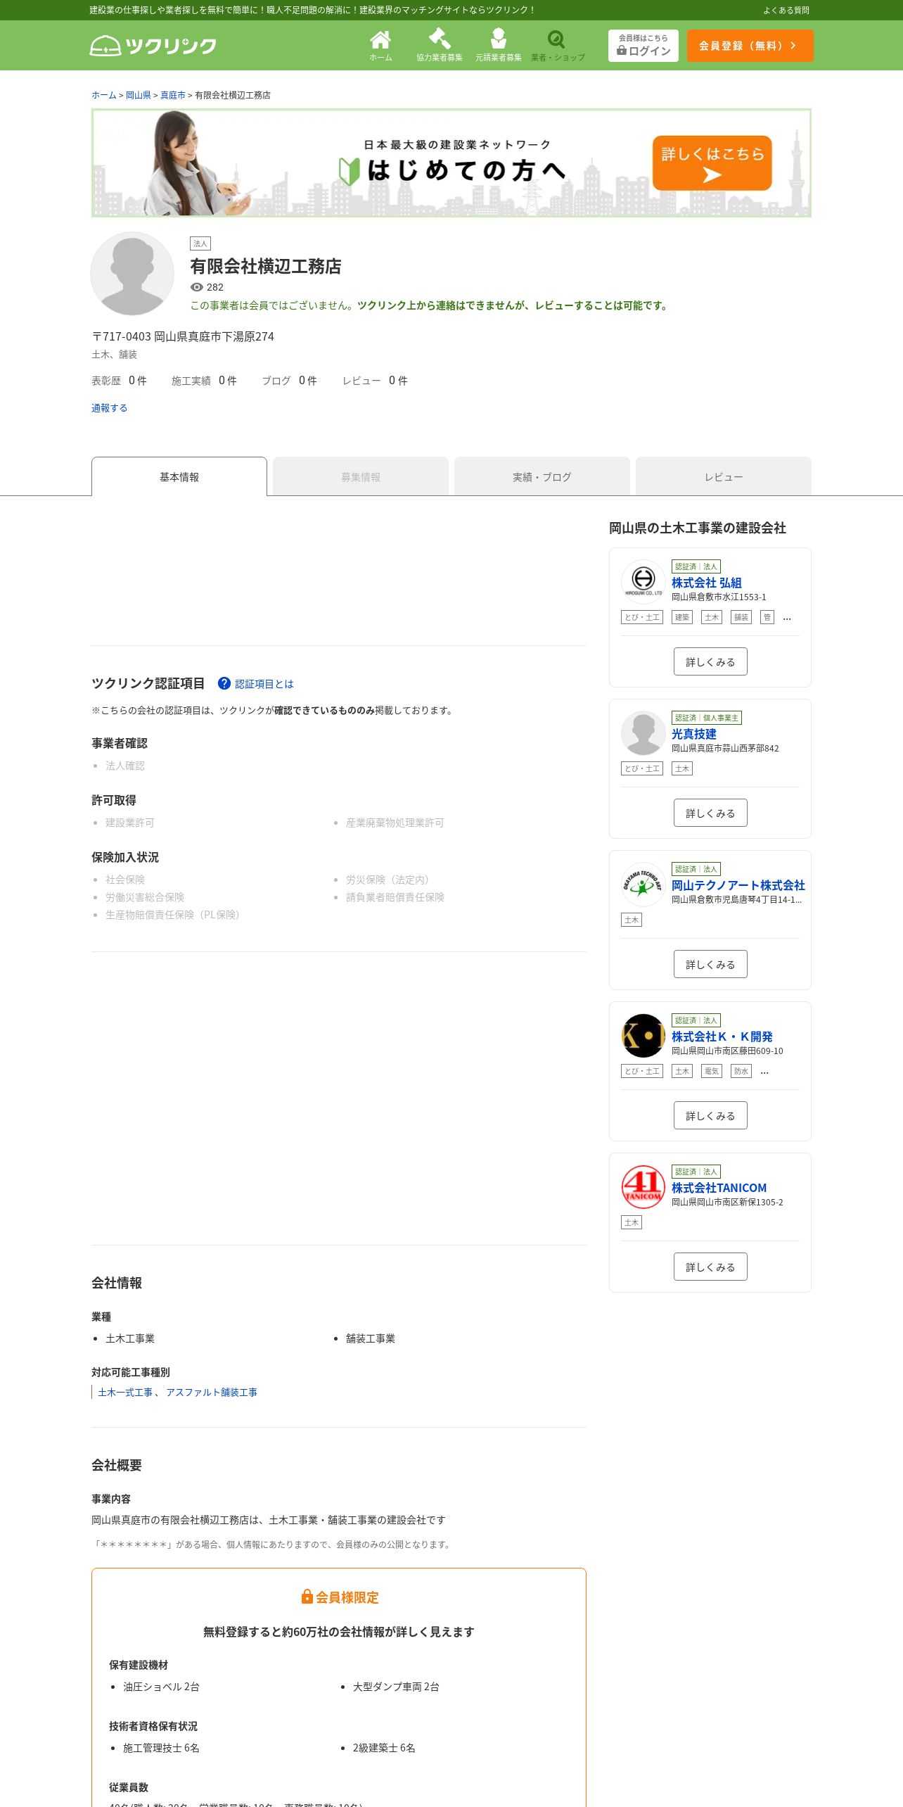
Task: Click the ツクリンク helmet logo
Action: click(153, 46)
